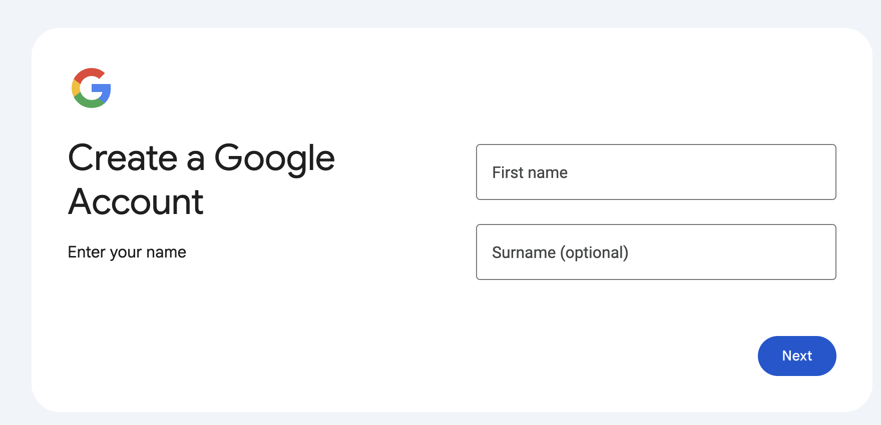Click the Create a Google Account heading
The height and width of the screenshot is (425, 881).
[x=201, y=179]
